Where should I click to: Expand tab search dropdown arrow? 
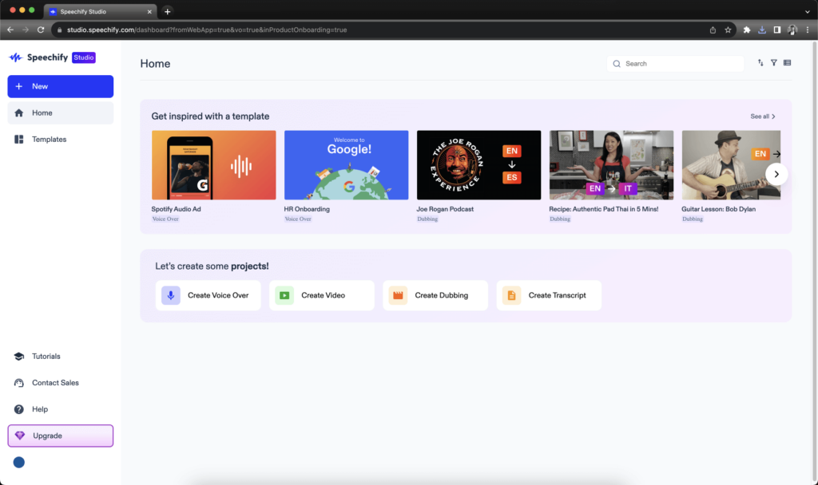pyautogui.click(x=808, y=11)
